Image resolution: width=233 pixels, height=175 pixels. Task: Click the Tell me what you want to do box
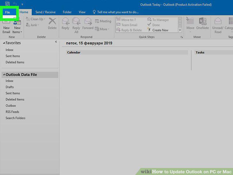116,12
